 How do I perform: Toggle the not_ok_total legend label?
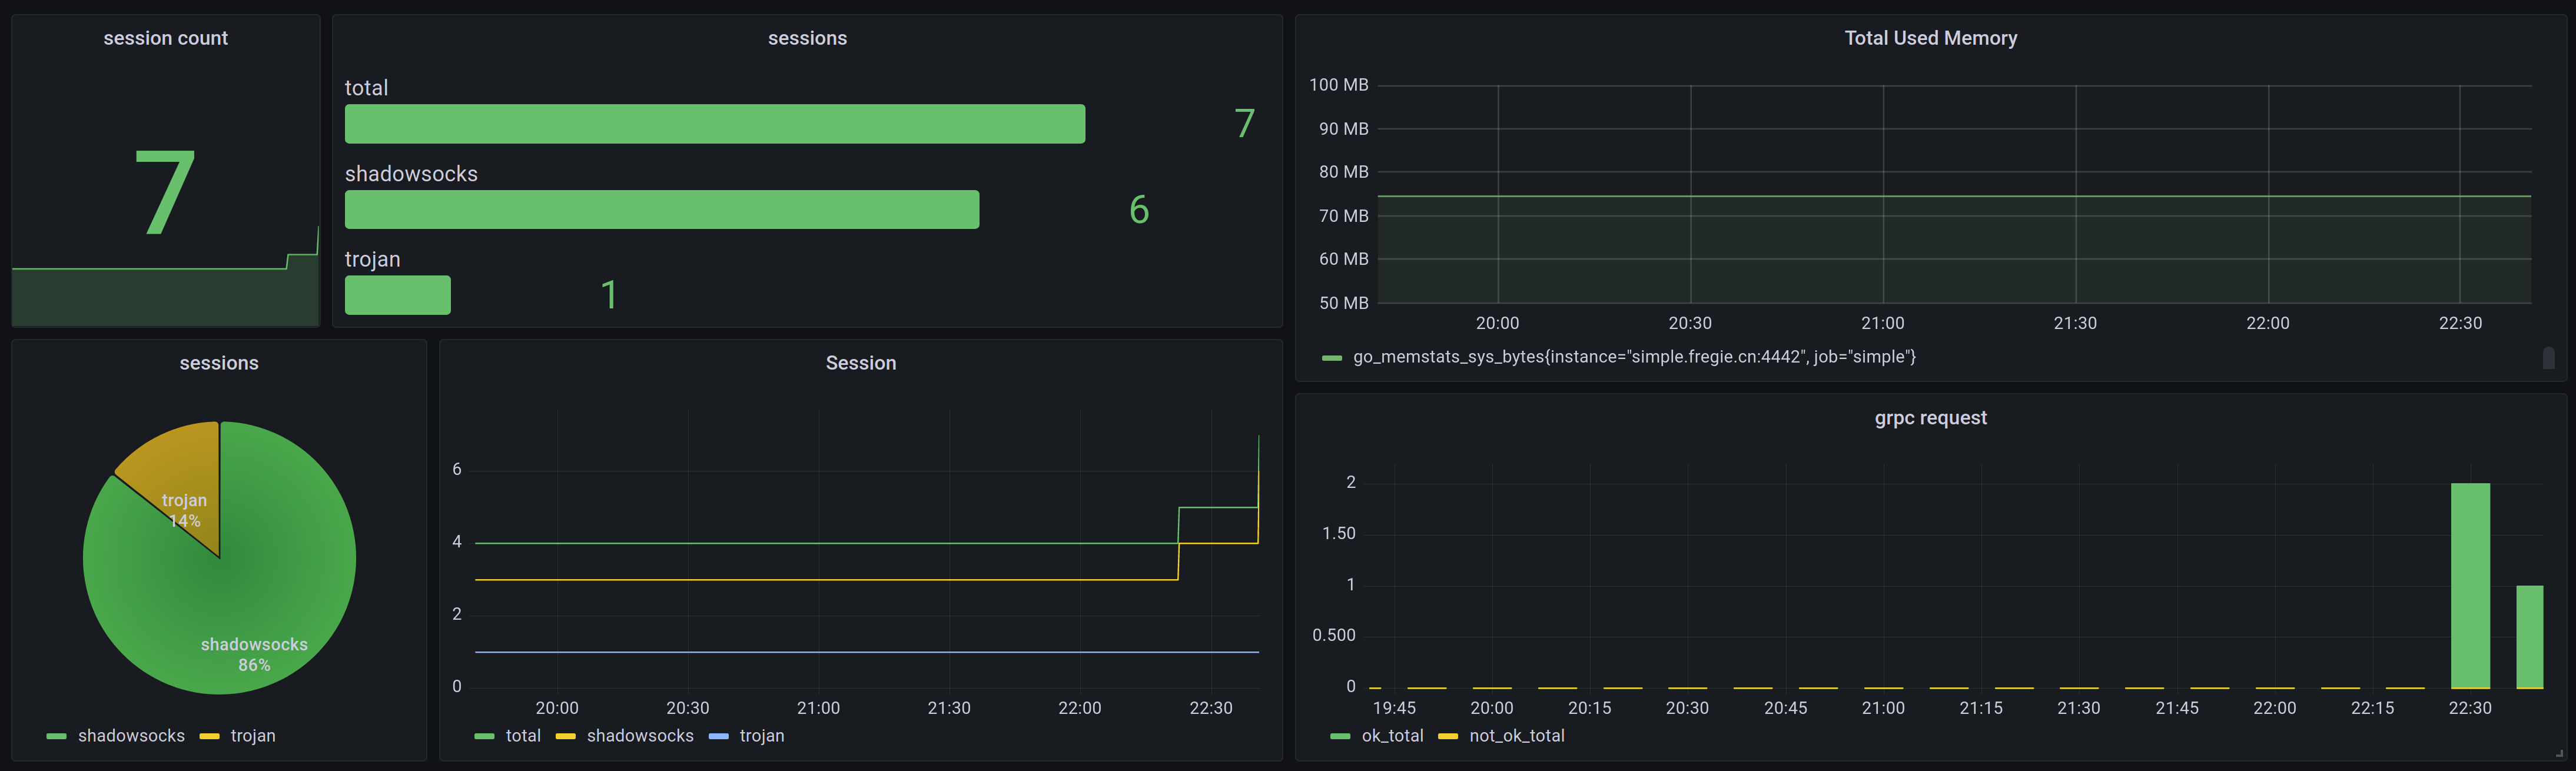tap(1516, 736)
